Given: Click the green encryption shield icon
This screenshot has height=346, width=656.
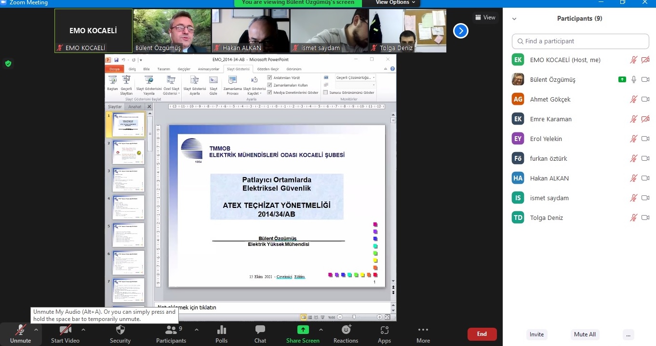Looking at the screenshot, I should (x=8, y=64).
